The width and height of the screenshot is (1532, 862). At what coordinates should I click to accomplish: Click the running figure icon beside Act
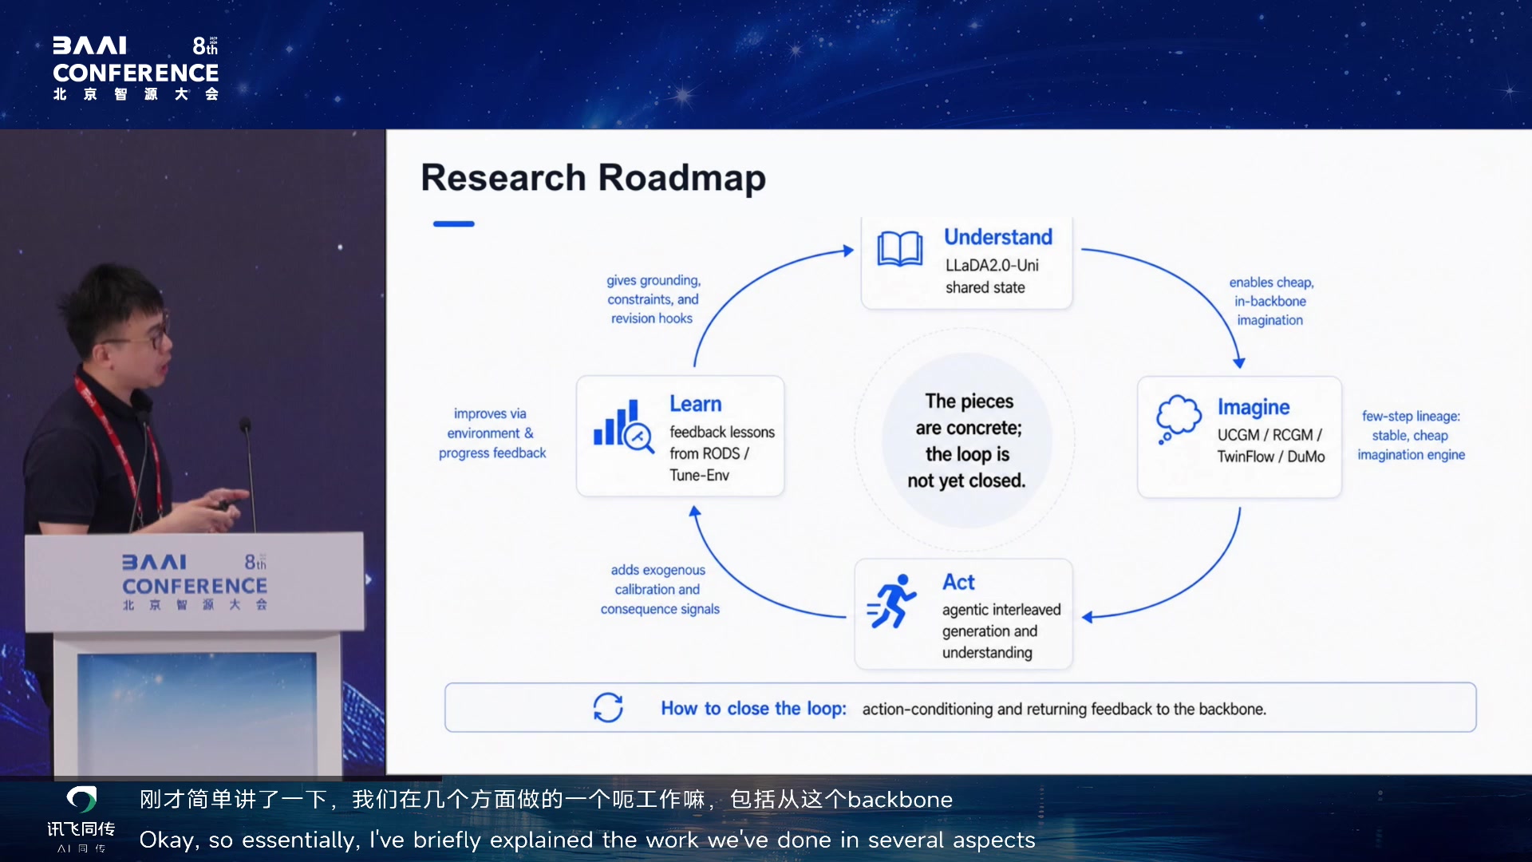(x=891, y=601)
